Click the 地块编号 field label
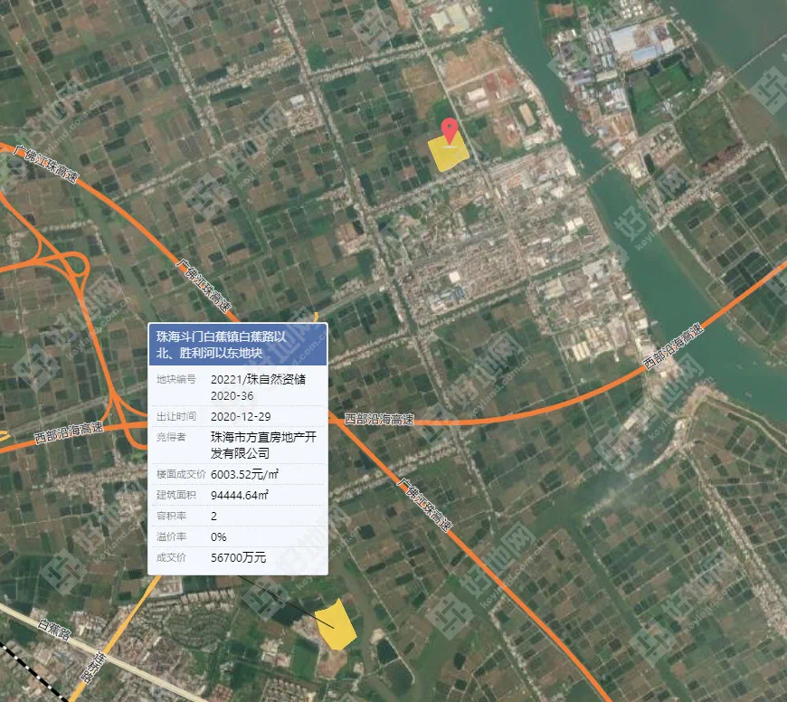The height and width of the screenshot is (702, 787). point(175,379)
